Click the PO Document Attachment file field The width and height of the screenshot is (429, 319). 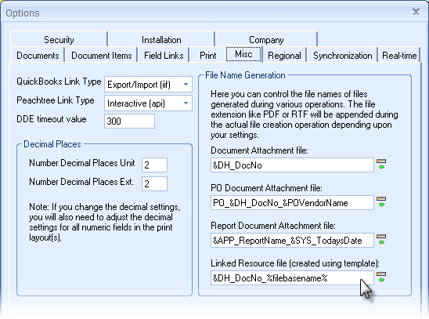point(292,203)
